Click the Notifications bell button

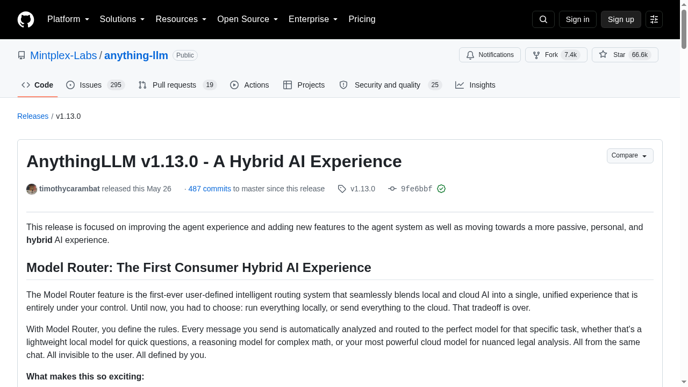(490, 55)
